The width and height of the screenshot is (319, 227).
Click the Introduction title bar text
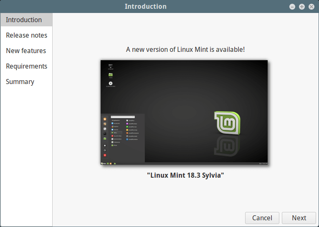click(145, 6)
